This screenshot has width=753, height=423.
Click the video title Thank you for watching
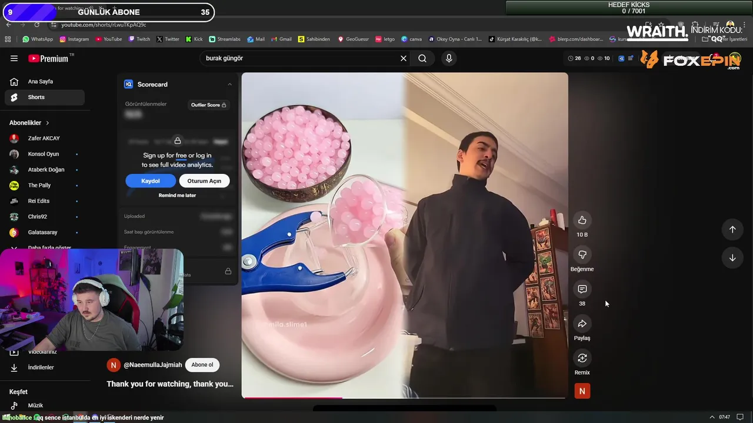(170, 384)
